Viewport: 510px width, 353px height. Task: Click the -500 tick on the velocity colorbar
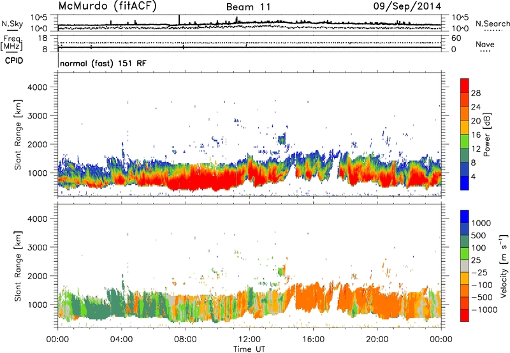pos(482,298)
